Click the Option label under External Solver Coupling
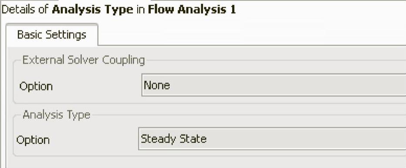406x168 pixels. (36, 87)
